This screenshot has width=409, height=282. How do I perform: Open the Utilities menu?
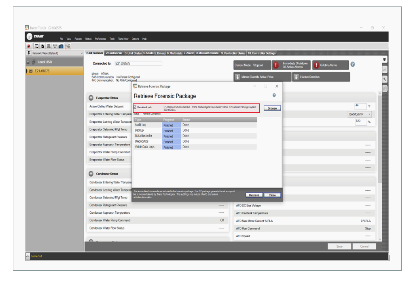coord(89,39)
